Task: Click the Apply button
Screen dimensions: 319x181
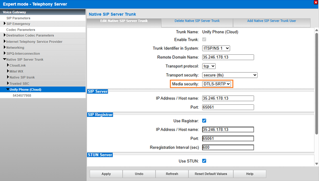Action: tap(106, 174)
